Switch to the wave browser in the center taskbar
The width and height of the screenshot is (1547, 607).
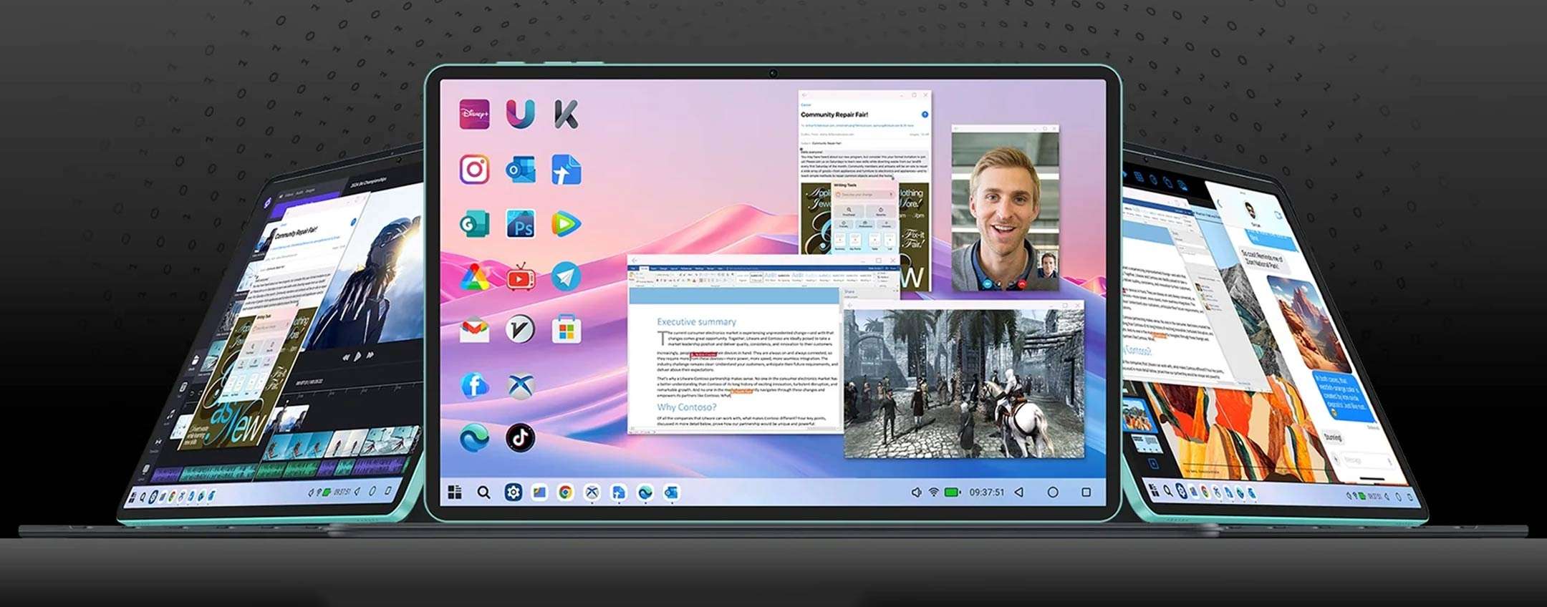(645, 492)
